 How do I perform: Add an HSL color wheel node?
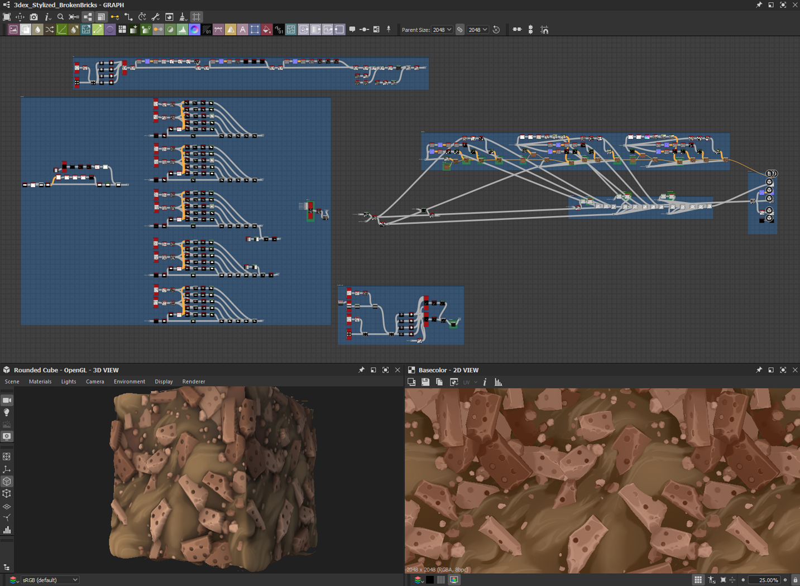194,30
